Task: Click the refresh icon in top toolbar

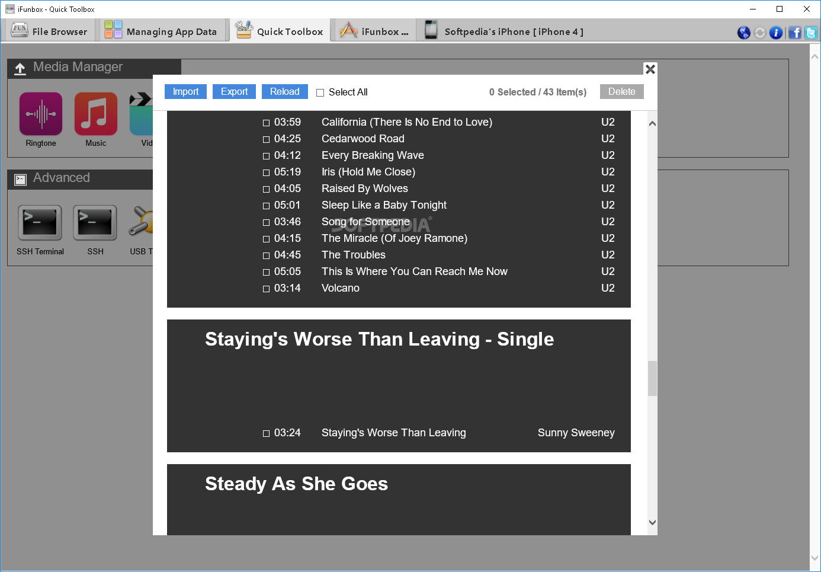Action: 760,33
